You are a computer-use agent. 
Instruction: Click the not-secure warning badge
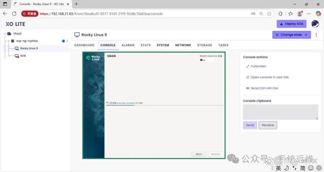30,13
